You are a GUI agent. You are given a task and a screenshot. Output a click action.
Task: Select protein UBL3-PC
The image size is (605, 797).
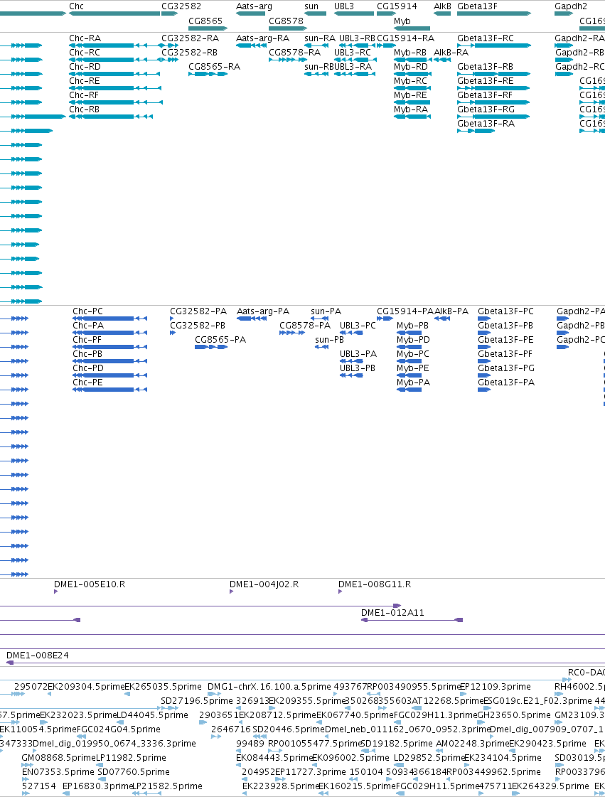[x=358, y=326]
